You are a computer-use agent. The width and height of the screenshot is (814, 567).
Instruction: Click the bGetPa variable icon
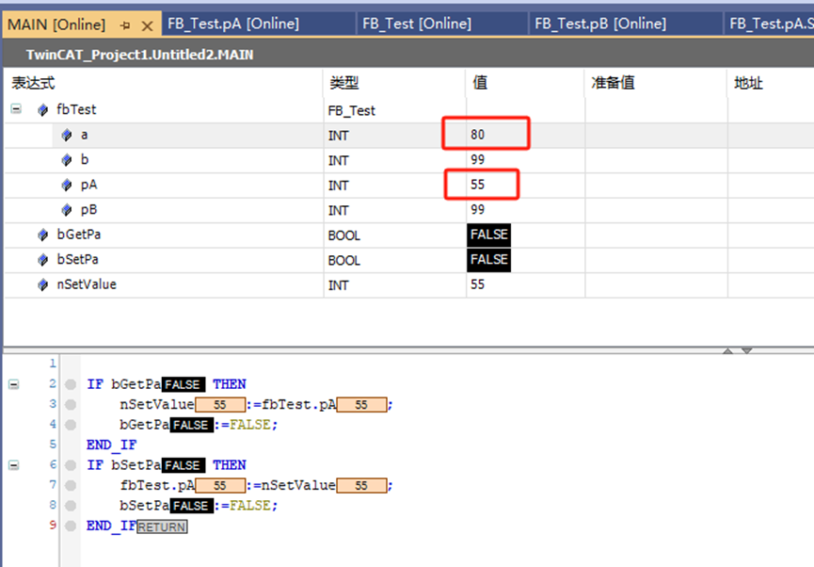(42, 235)
